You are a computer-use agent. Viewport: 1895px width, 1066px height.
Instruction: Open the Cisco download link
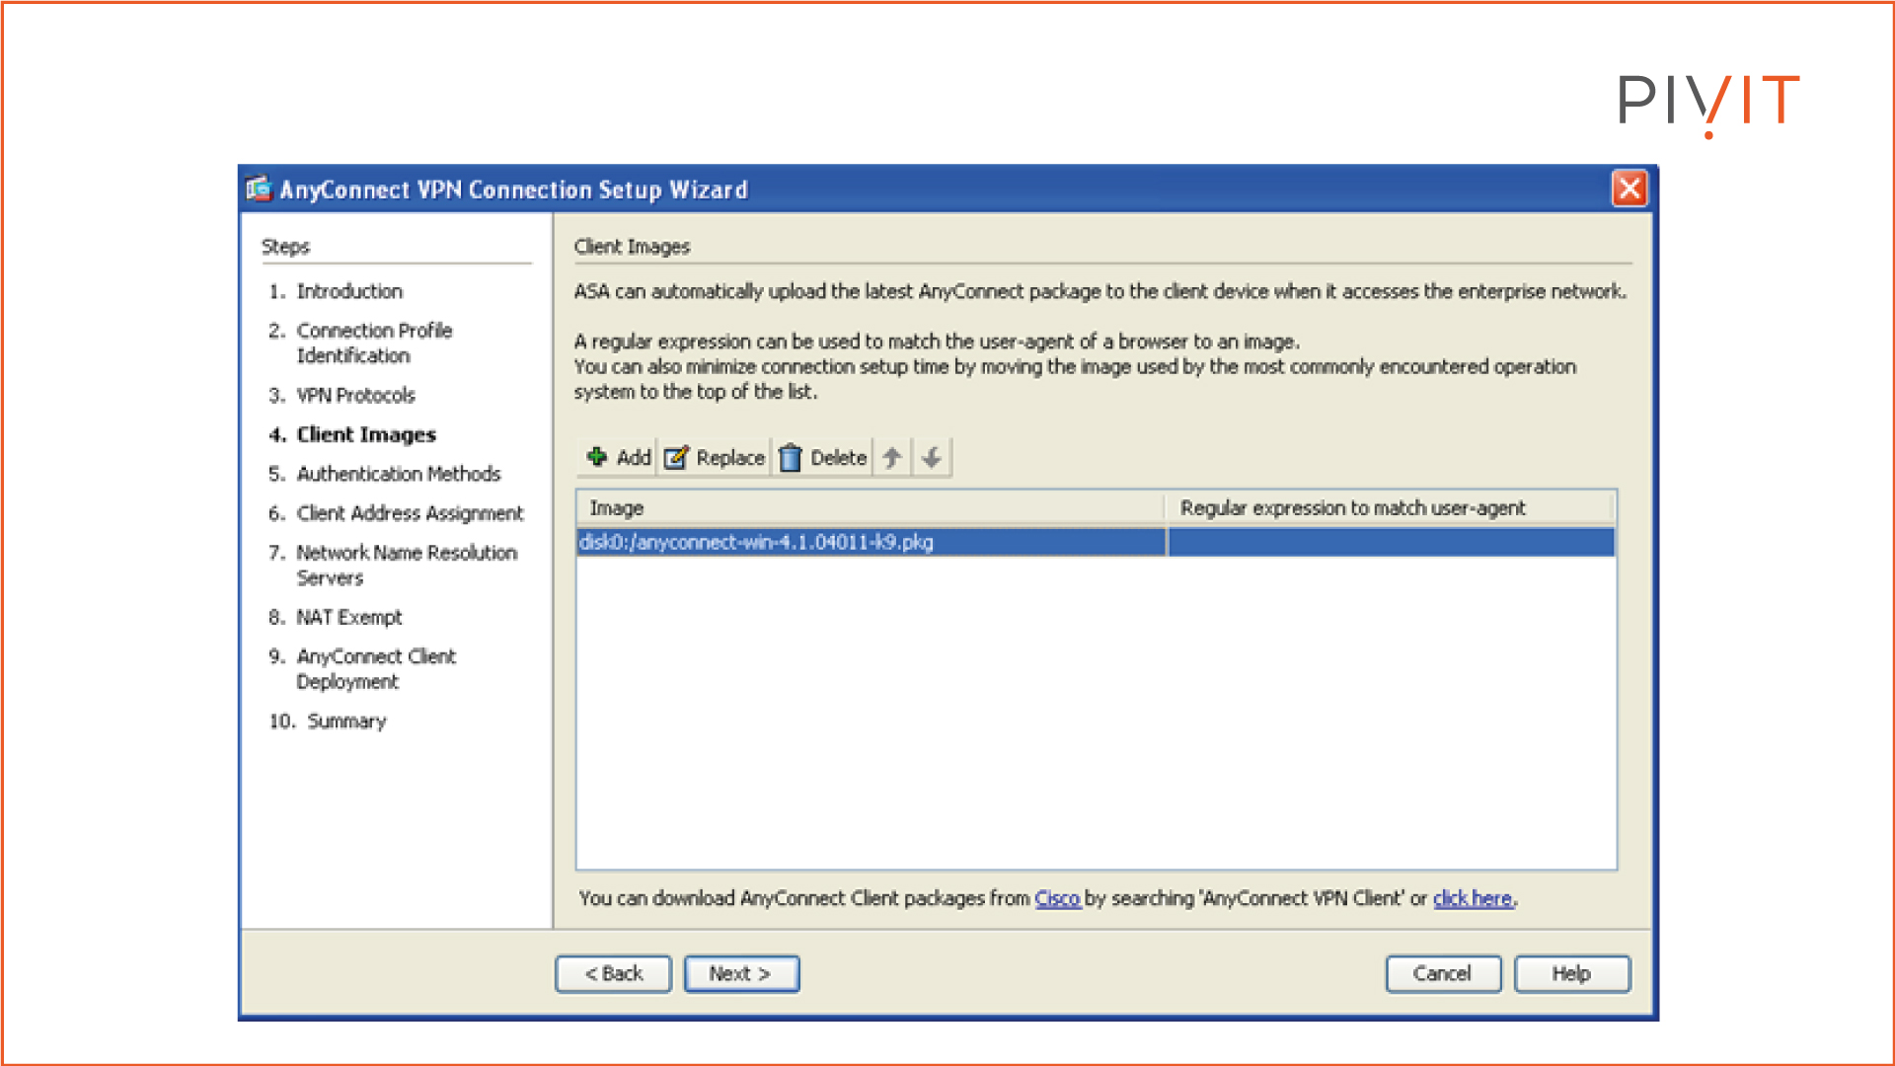click(x=1056, y=898)
